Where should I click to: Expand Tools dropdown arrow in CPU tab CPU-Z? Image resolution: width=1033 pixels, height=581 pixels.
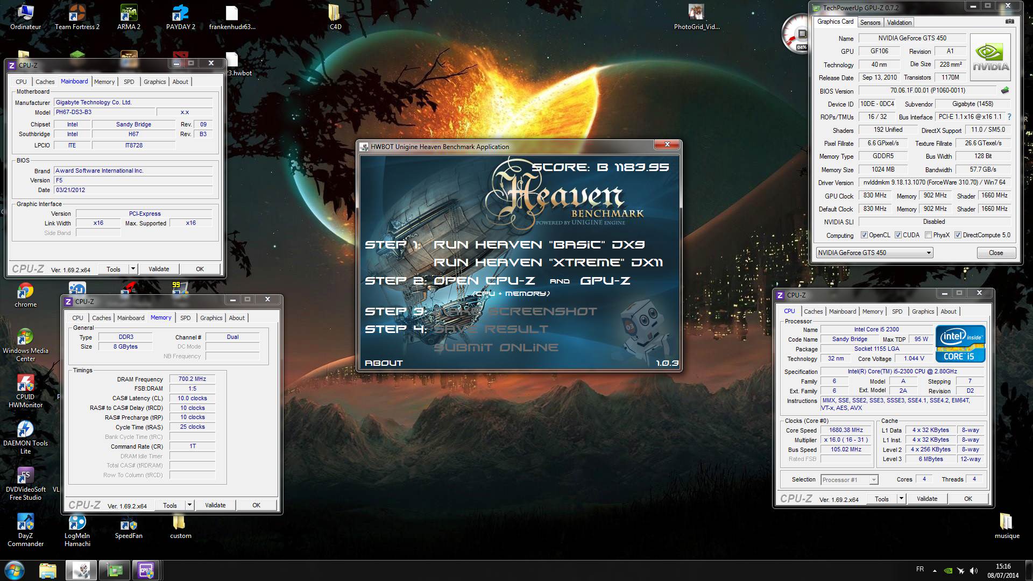pyautogui.click(x=901, y=498)
